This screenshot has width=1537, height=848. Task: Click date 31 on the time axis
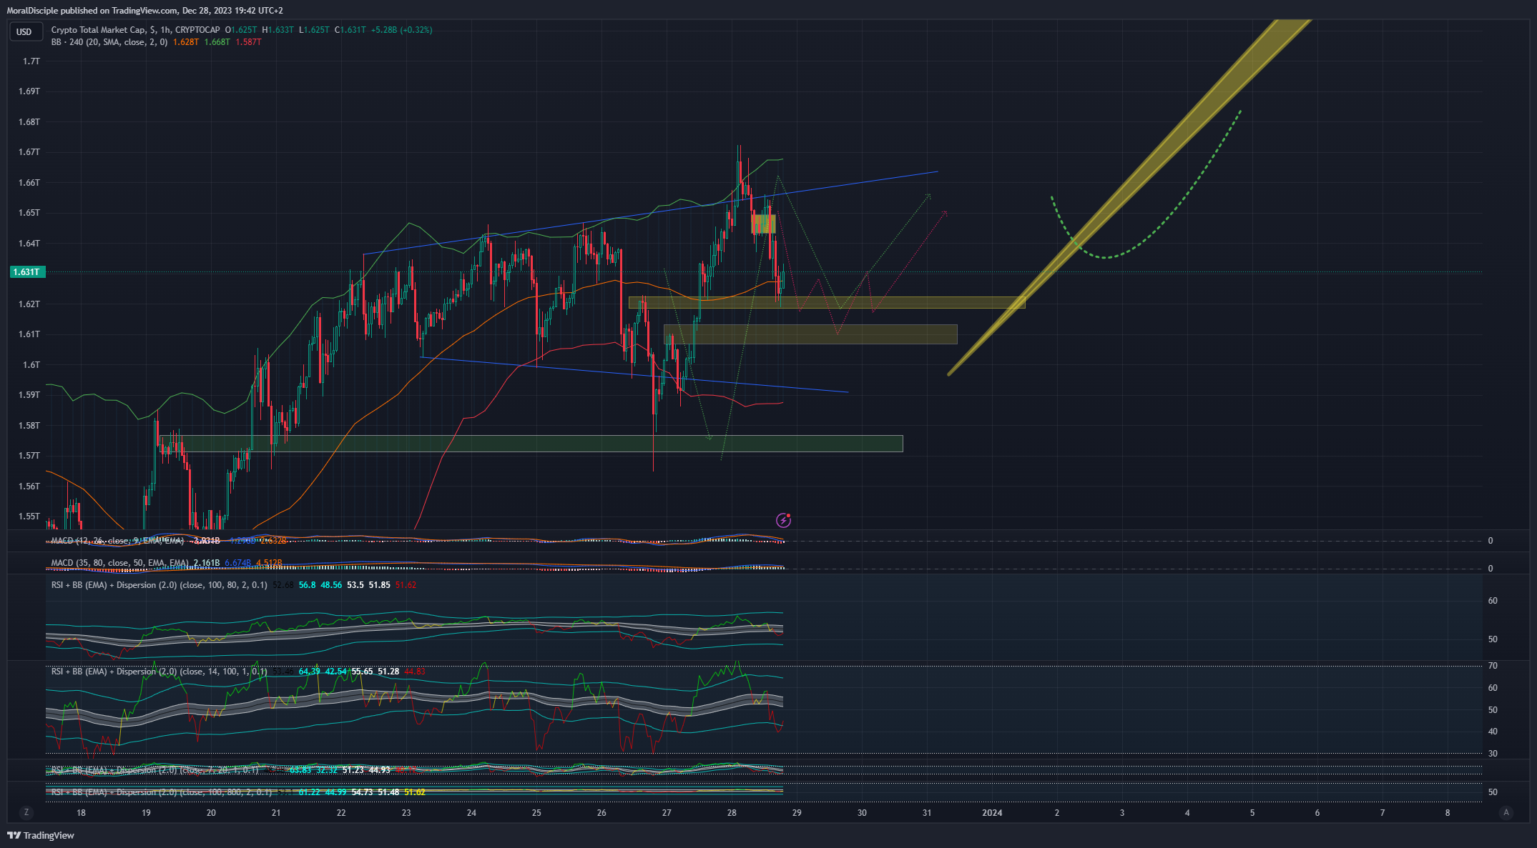927,813
